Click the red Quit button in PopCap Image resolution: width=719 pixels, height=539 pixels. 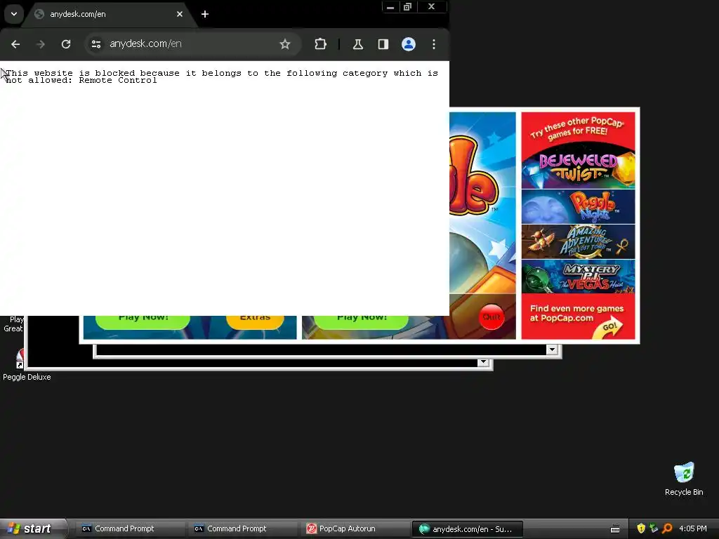tap(492, 317)
